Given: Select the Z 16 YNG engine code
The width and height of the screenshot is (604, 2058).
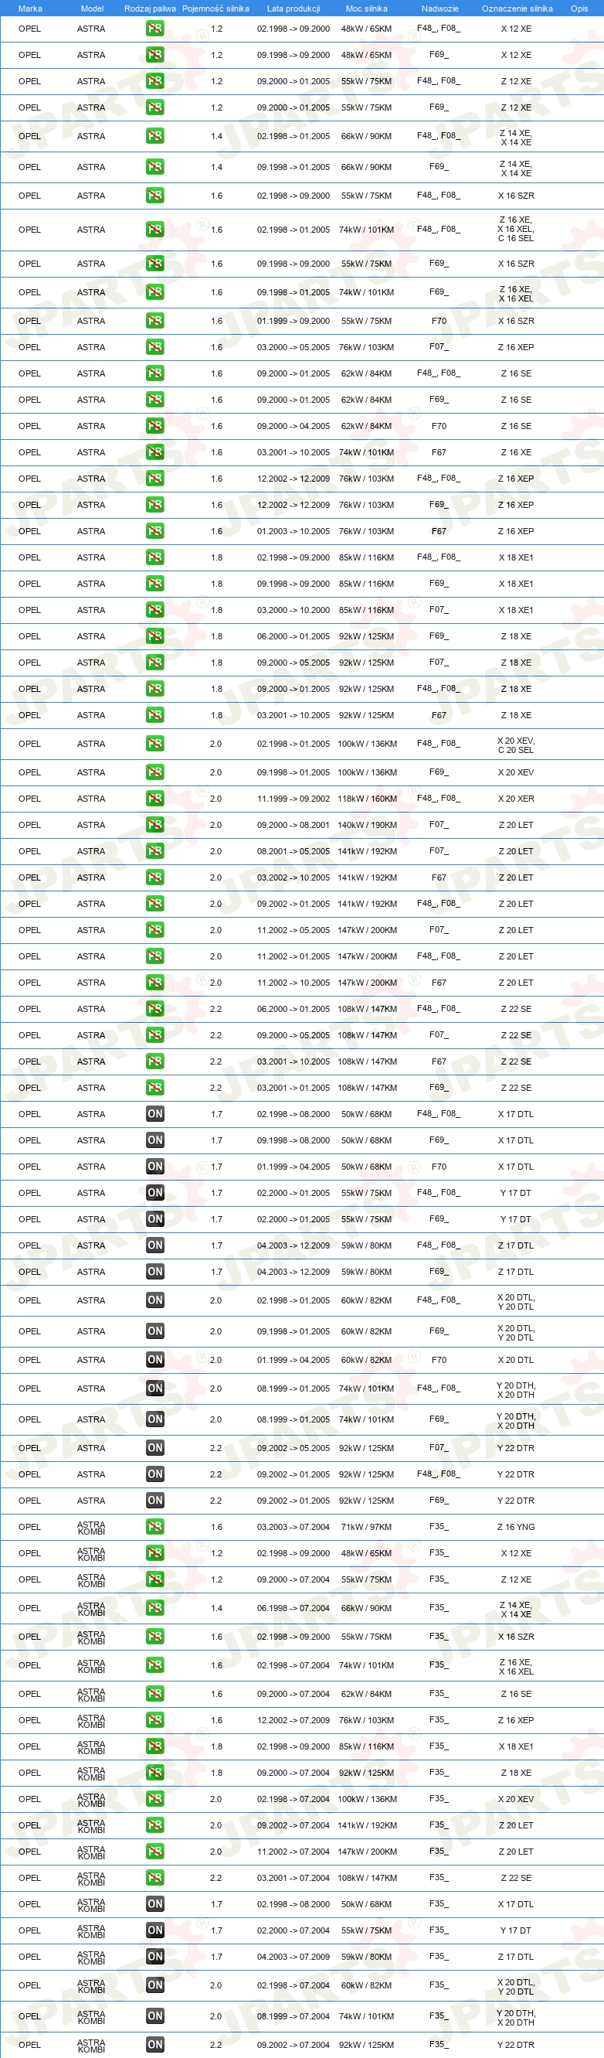Looking at the screenshot, I should (516, 1528).
